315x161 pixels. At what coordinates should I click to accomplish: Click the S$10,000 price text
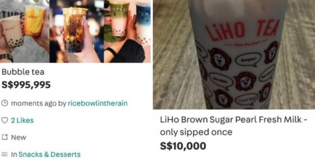pos(183,146)
